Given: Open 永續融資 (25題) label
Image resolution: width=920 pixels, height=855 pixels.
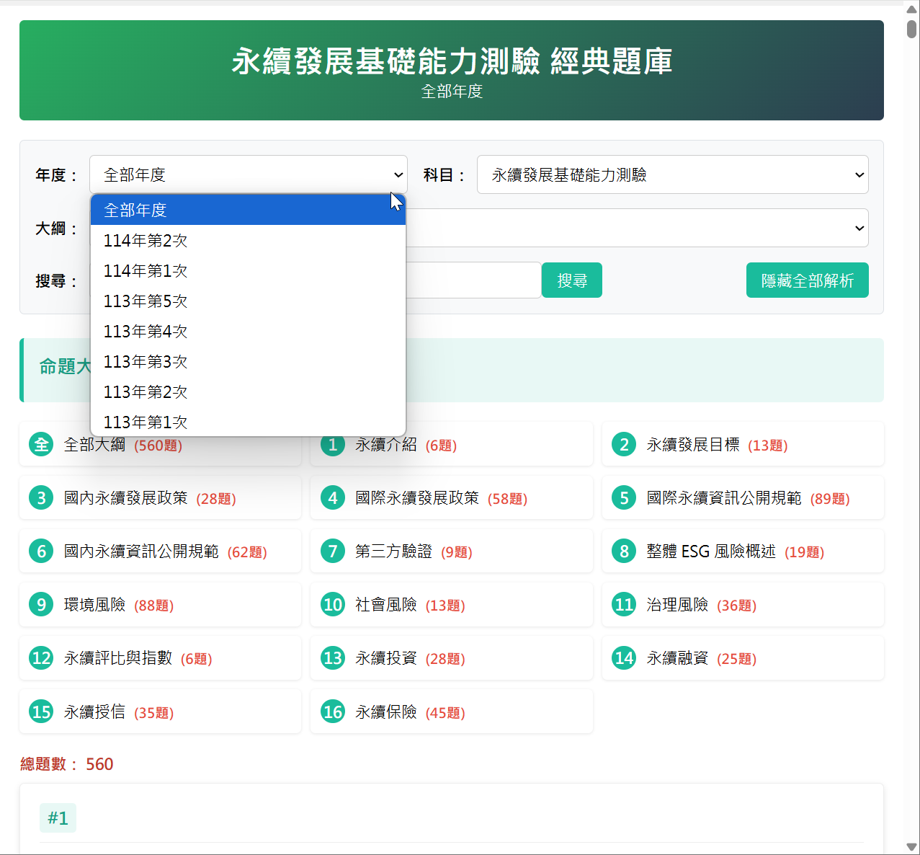Looking at the screenshot, I should pos(702,659).
